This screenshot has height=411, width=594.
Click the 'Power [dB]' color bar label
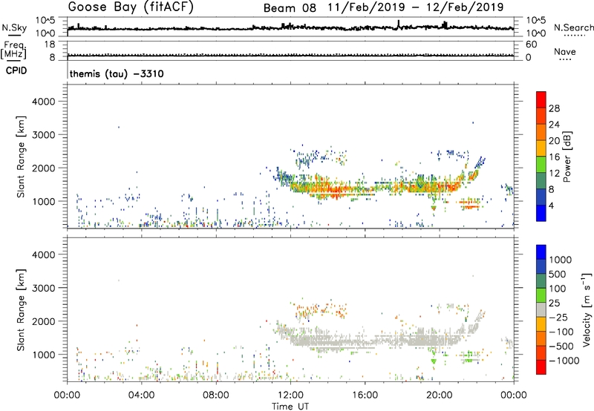pos(567,157)
